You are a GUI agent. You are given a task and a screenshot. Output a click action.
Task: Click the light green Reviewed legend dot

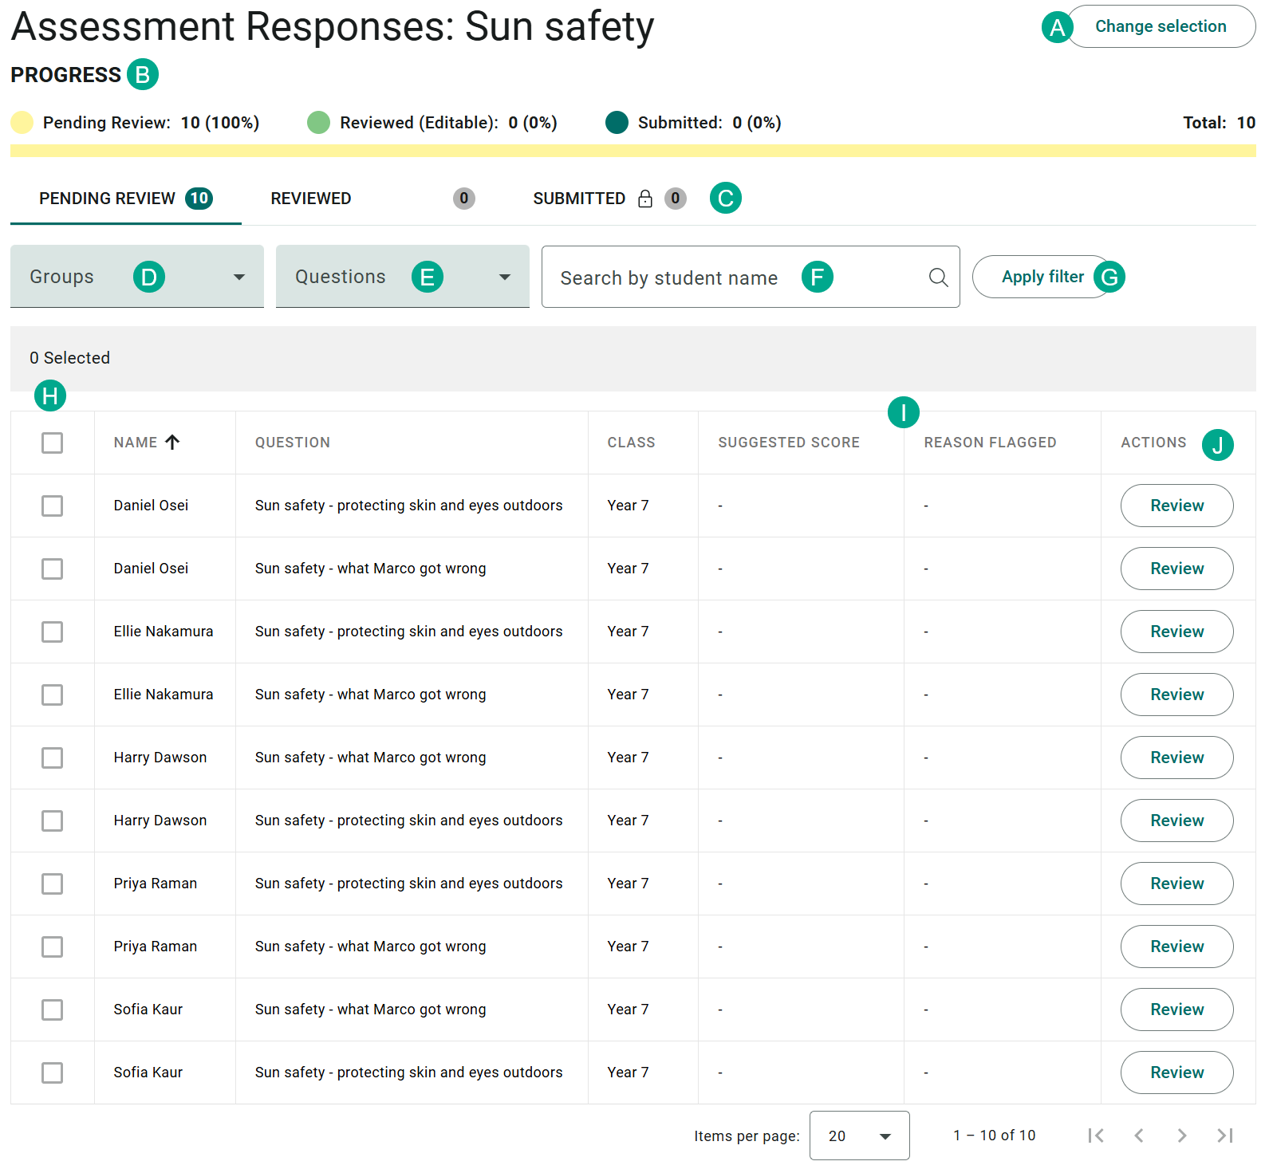coord(319,123)
